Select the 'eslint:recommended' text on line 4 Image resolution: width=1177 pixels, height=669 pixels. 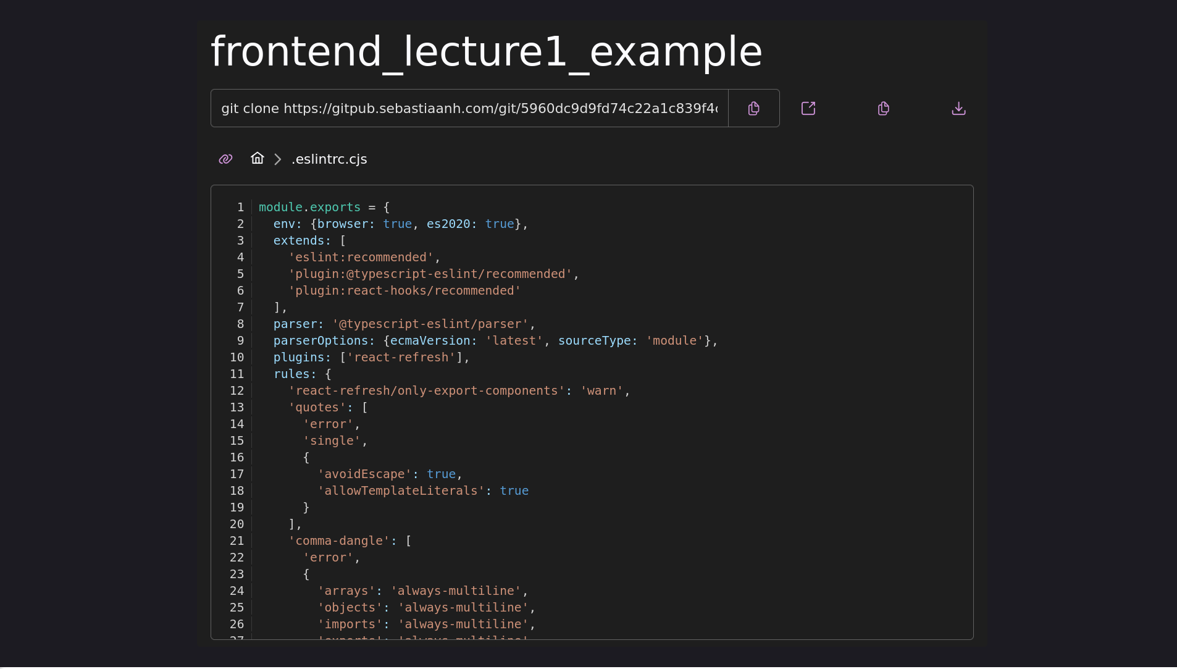(x=362, y=257)
